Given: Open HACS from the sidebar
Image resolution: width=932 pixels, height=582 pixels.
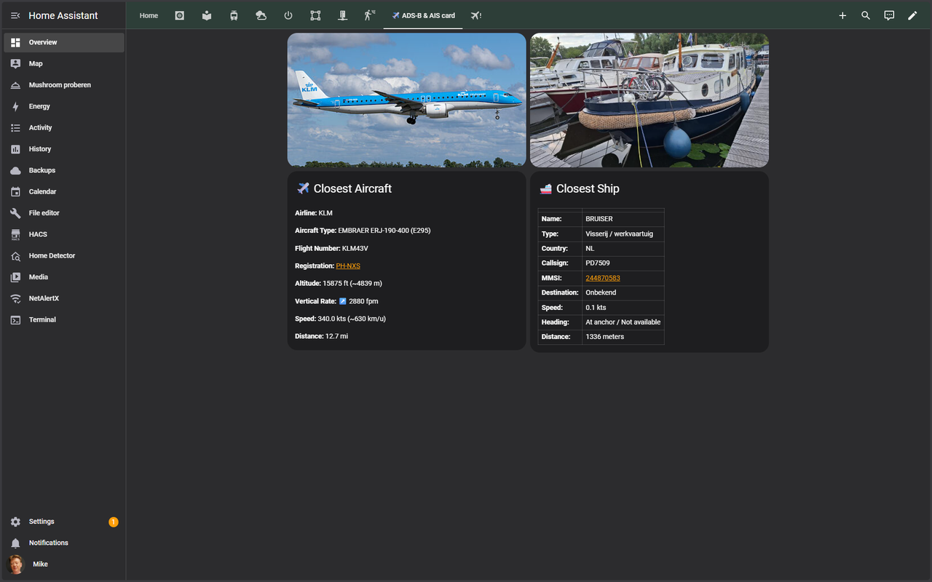Looking at the screenshot, I should pyautogui.click(x=64, y=234).
